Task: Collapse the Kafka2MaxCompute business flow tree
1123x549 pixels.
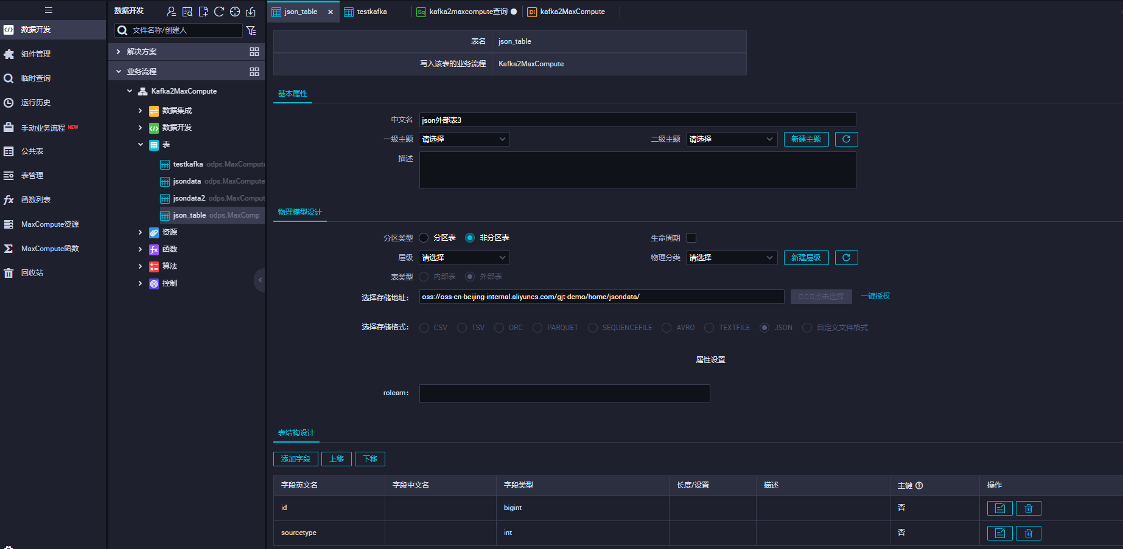Action: coord(129,91)
